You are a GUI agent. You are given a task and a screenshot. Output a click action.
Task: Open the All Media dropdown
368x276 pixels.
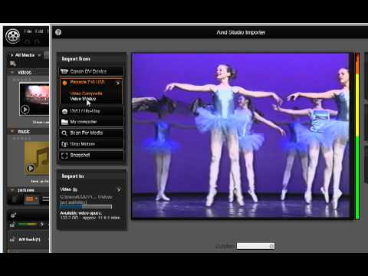coord(39,55)
